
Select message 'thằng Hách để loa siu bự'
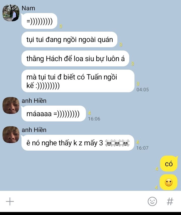(x=75, y=59)
